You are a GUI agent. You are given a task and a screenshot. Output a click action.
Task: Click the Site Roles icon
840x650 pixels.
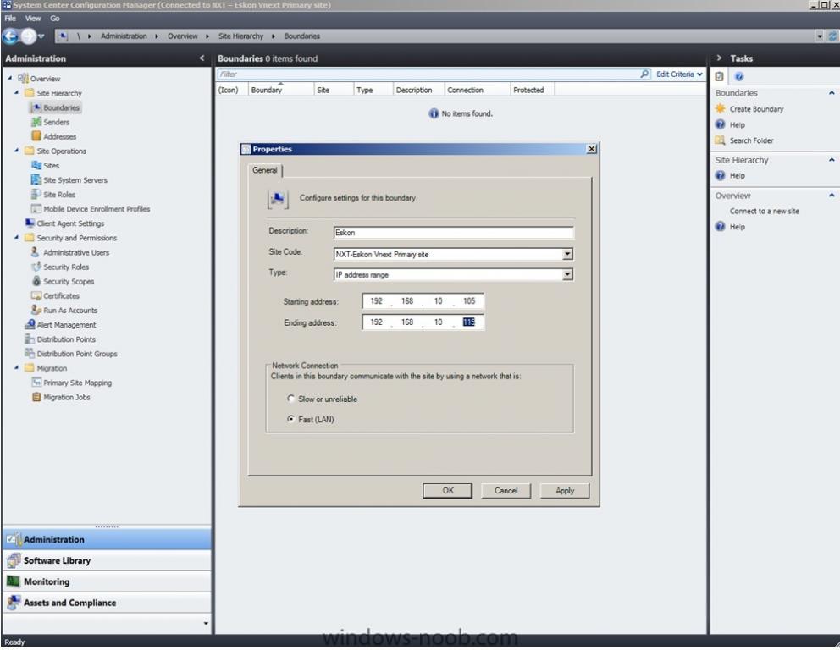(x=36, y=195)
